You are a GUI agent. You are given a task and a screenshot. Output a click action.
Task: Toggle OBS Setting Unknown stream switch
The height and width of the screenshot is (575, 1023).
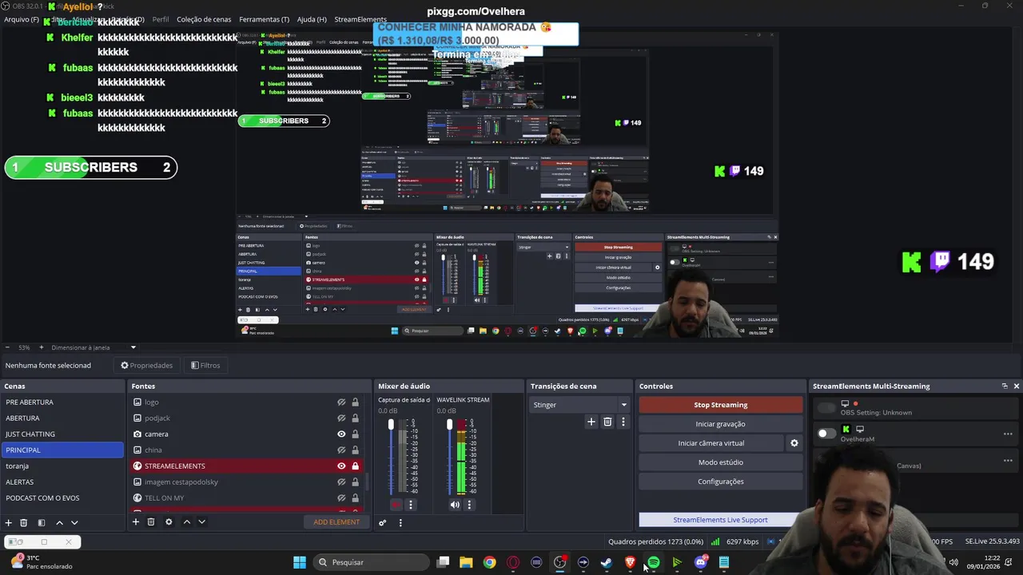826,408
